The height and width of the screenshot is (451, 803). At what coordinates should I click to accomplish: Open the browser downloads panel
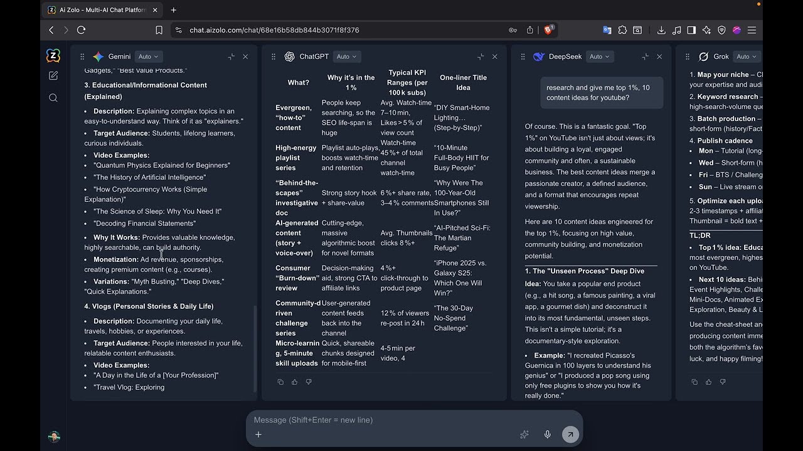[661, 30]
